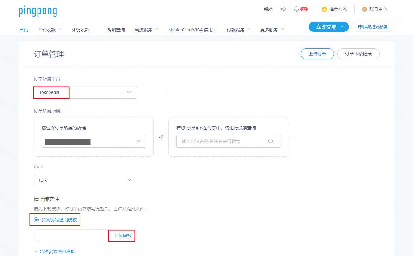Open the 明细查询 menu item
The image size is (413, 256).
pos(116,30)
